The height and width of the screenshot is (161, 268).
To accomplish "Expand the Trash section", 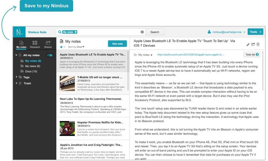I will tap(16, 83).
